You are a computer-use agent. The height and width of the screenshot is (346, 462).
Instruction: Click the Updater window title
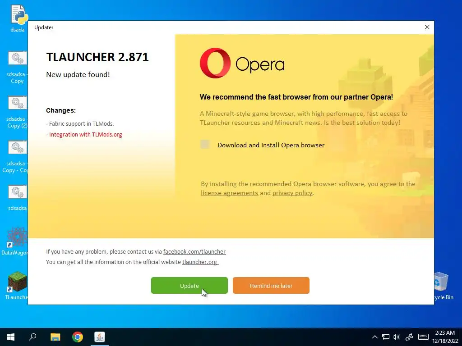(x=44, y=27)
